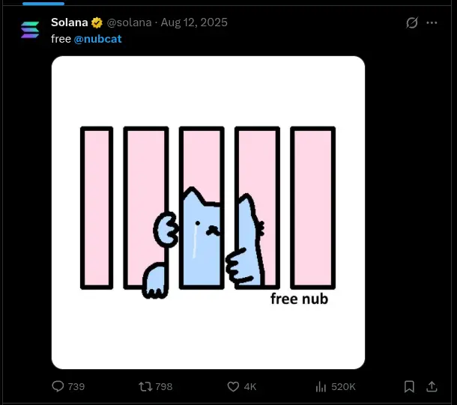Screen dimensions: 457x405
Task: Click the Grok explain-post icon
Action: coord(412,22)
